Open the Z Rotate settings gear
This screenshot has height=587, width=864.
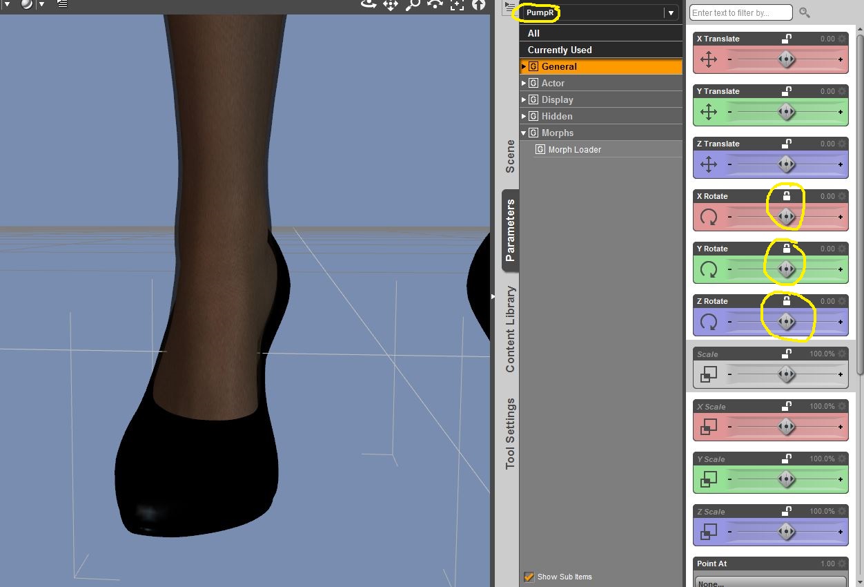(x=842, y=302)
